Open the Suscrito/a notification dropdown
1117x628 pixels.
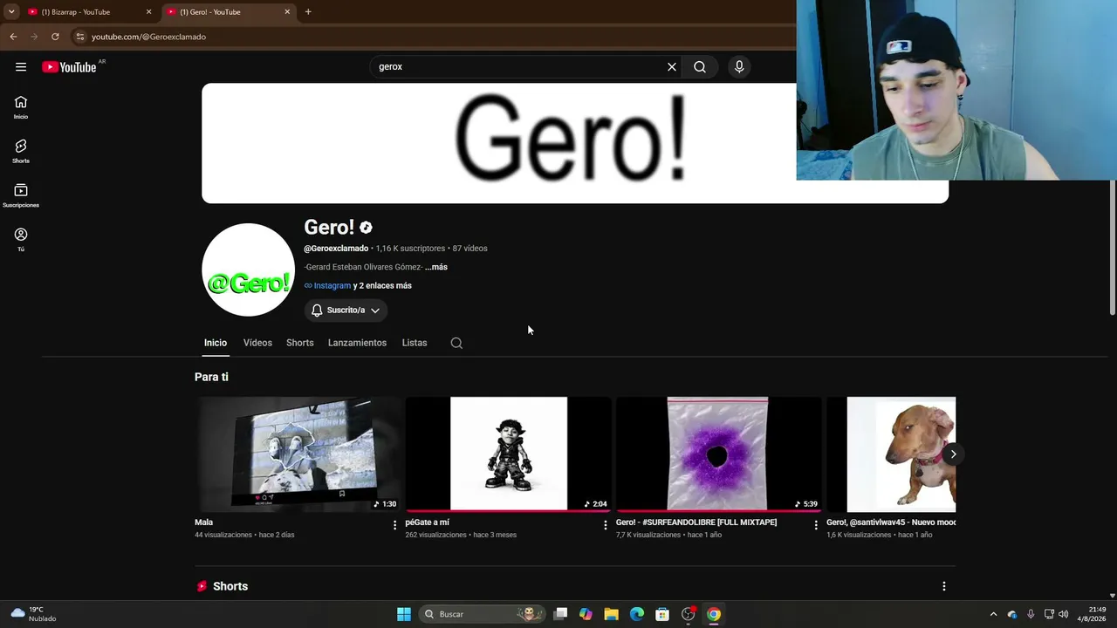[x=346, y=311]
